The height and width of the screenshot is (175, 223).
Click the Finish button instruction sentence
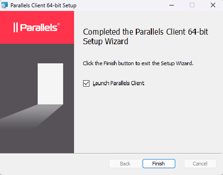(x=138, y=63)
